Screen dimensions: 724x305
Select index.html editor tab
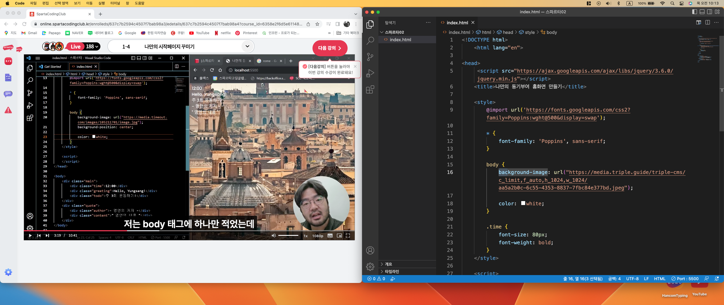point(457,23)
